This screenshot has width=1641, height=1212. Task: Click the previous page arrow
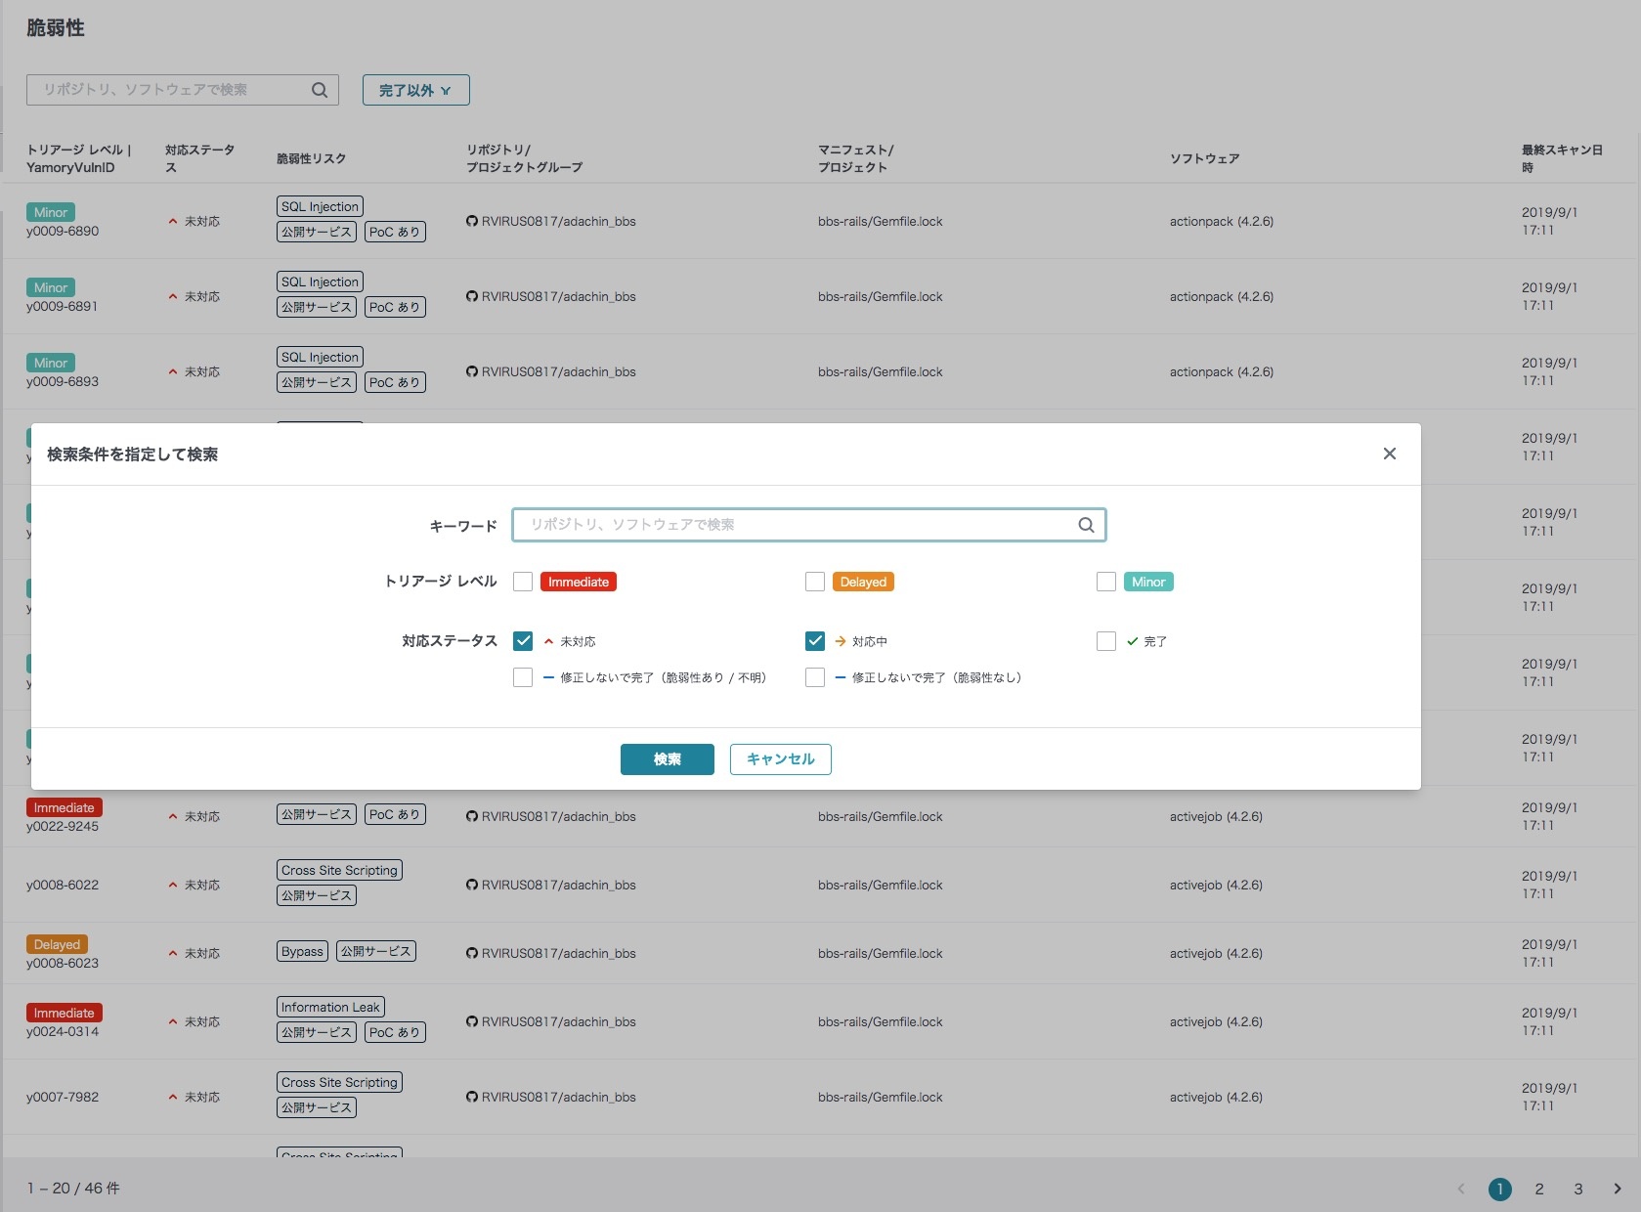point(1461,1189)
